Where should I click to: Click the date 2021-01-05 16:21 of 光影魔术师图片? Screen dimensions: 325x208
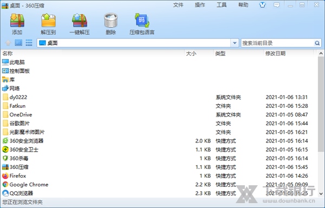(287, 132)
